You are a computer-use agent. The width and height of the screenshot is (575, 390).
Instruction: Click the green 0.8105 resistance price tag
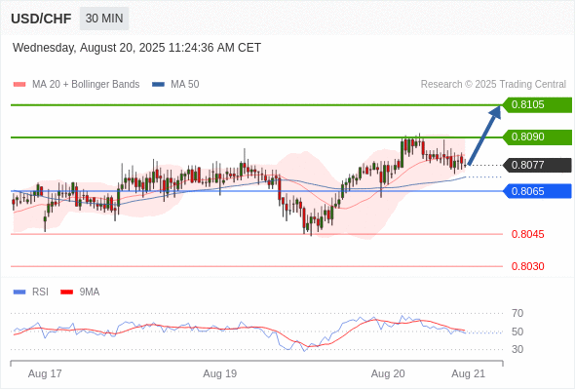[537, 105]
